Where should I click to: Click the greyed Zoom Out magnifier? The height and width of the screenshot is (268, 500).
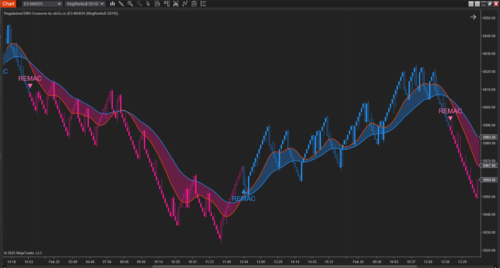click(x=139, y=4)
